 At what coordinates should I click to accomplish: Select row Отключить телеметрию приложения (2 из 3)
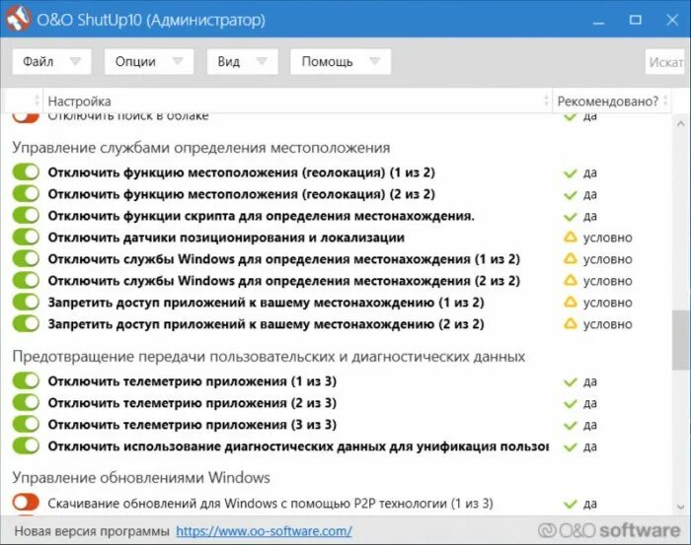tap(192, 403)
